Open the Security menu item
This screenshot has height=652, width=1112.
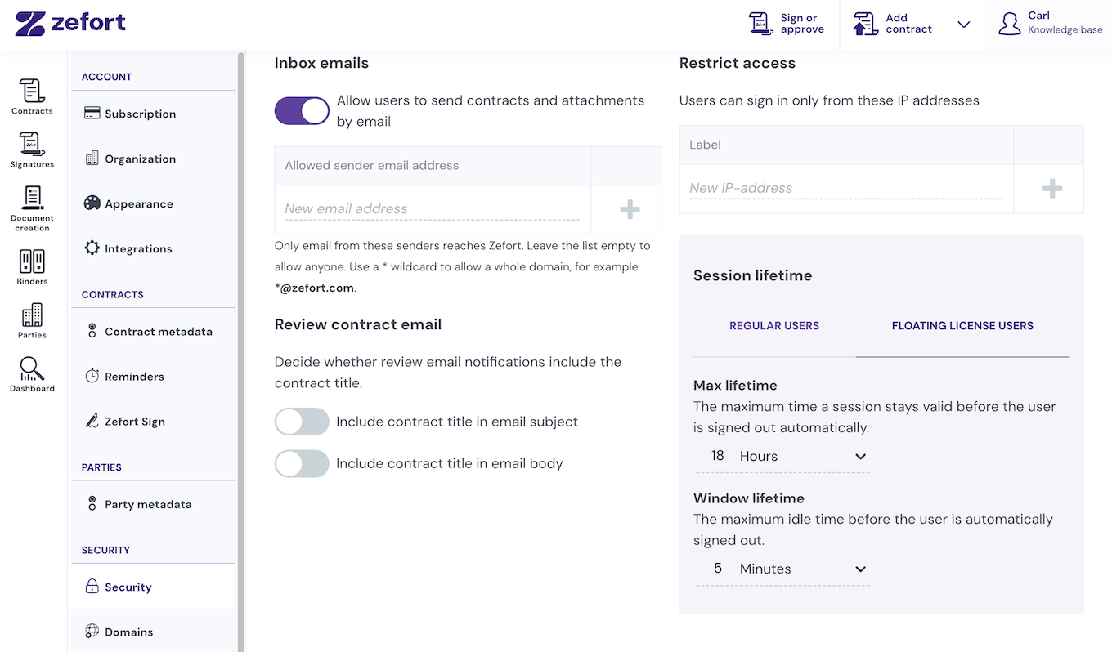tap(153, 587)
